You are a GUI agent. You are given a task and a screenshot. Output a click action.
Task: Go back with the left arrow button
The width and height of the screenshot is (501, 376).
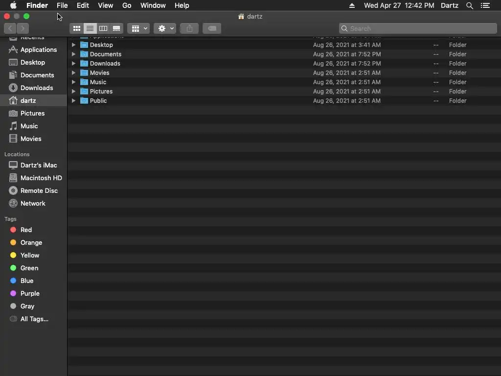[10, 28]
